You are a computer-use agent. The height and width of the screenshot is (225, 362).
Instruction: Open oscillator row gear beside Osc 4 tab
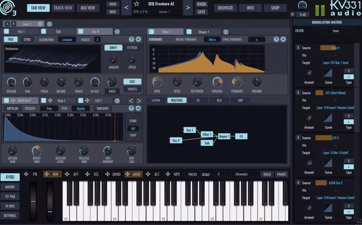pyautogui.click(x=117, y=32)
